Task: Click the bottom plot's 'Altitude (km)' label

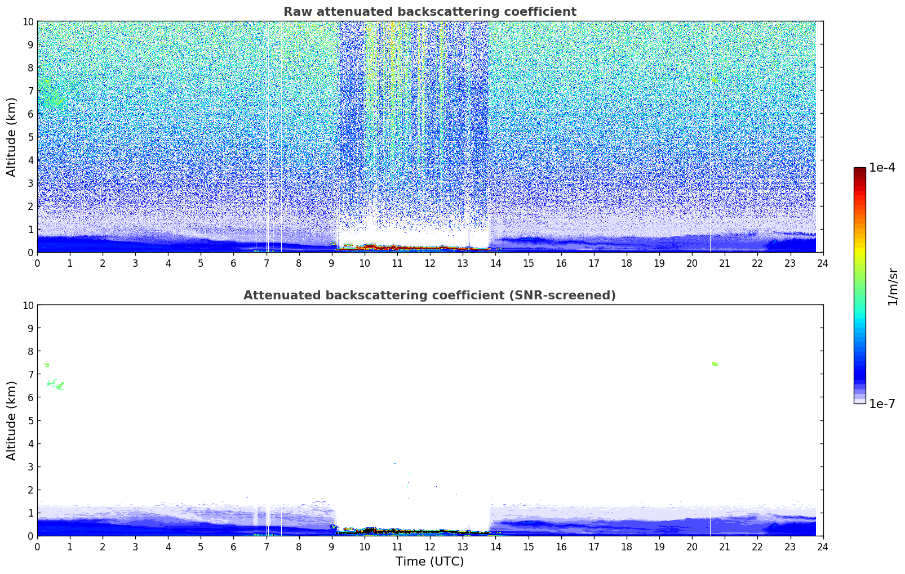Action: coord(12,420)
